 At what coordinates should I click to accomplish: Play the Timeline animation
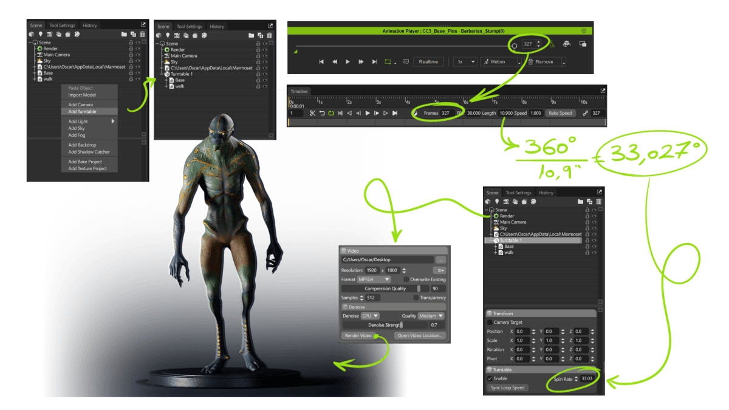point(368,113)
